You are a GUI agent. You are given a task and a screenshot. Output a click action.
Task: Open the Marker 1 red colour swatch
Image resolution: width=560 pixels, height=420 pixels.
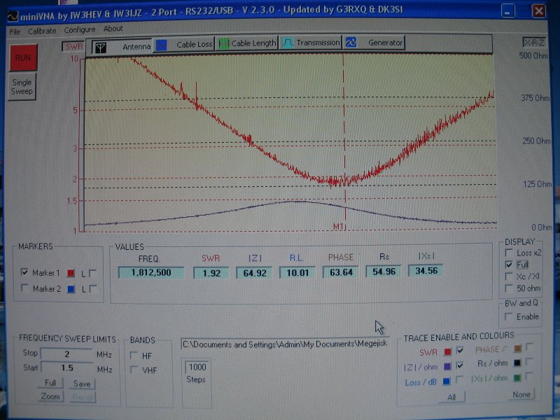[71, 273]
